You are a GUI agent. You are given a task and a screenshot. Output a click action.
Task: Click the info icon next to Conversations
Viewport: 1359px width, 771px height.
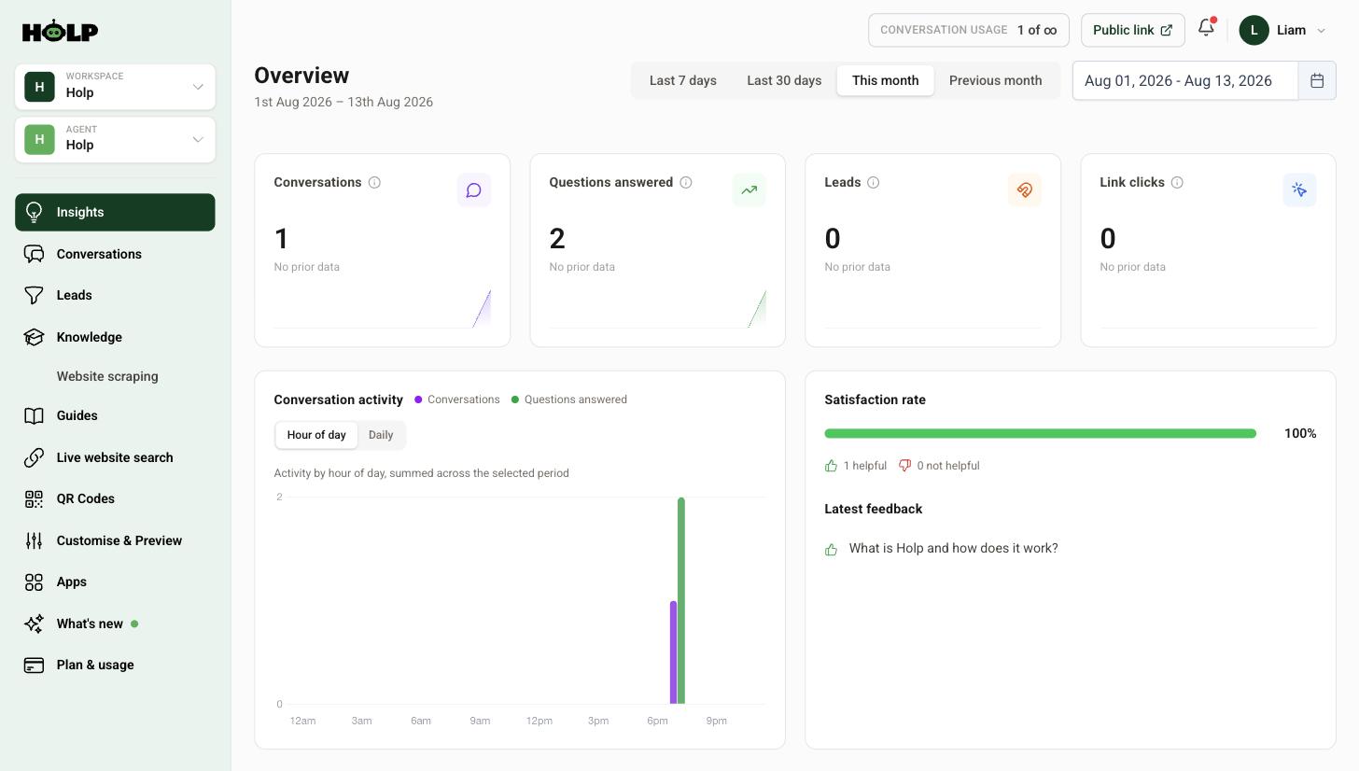[x=374, y=182]
